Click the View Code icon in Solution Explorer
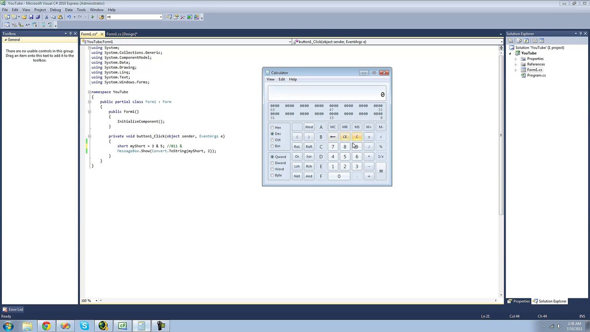Screen dimensions: 590x332 [x=535, y=41]
